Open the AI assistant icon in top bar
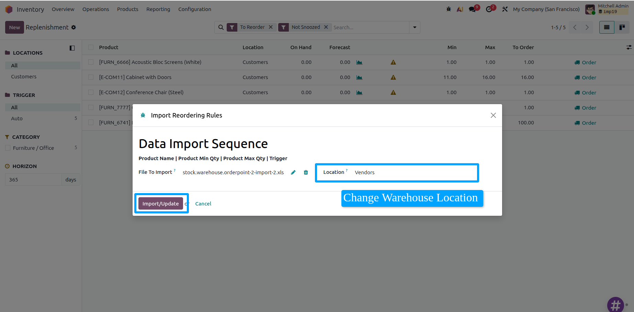Image resolution: width=634 pixels, height=312 pixels. point(460,9)
